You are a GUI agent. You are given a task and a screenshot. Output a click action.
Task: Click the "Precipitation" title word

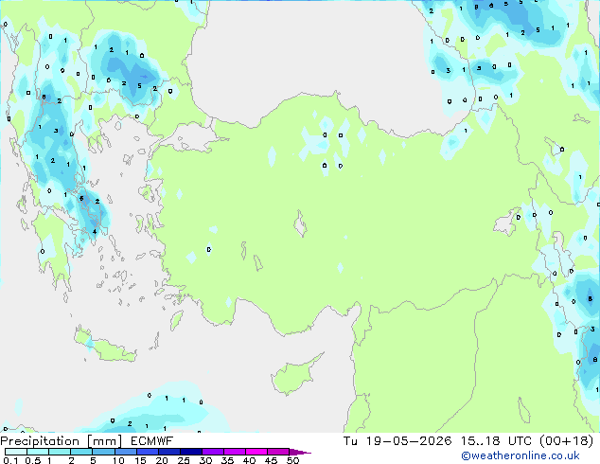(40, 441)
